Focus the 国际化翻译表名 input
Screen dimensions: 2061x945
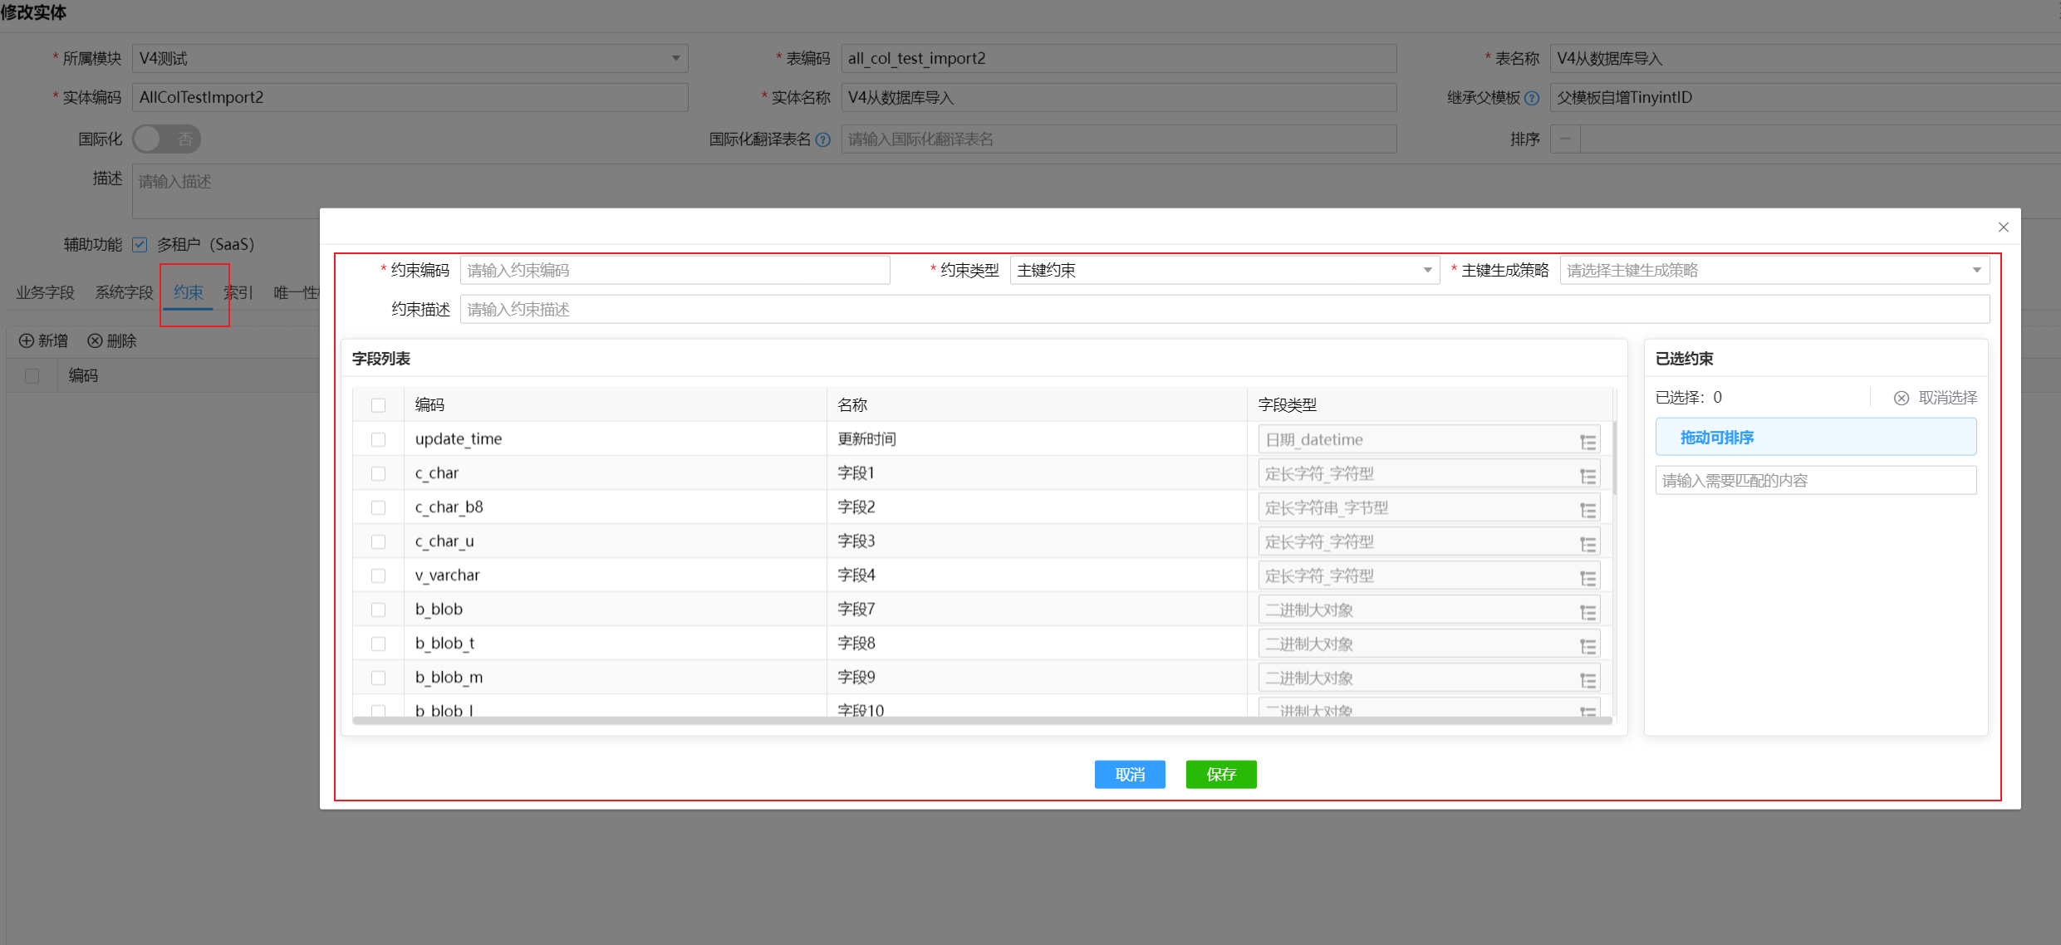point(1118,139)
